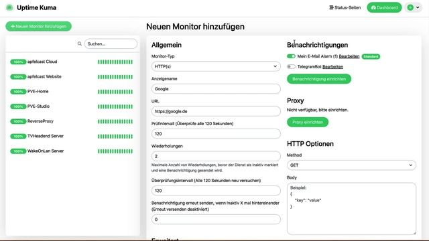Image resolution: width=429 pixels, height=241 pixels.
Task: Click the Body text area resize handle
Action: point(414,233)
